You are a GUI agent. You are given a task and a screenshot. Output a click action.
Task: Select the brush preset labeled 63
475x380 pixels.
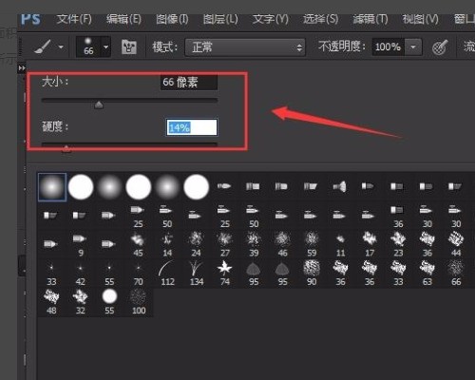[427, 274]
